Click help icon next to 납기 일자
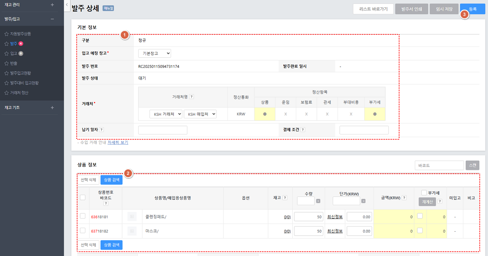 click(x=102, y=130)
